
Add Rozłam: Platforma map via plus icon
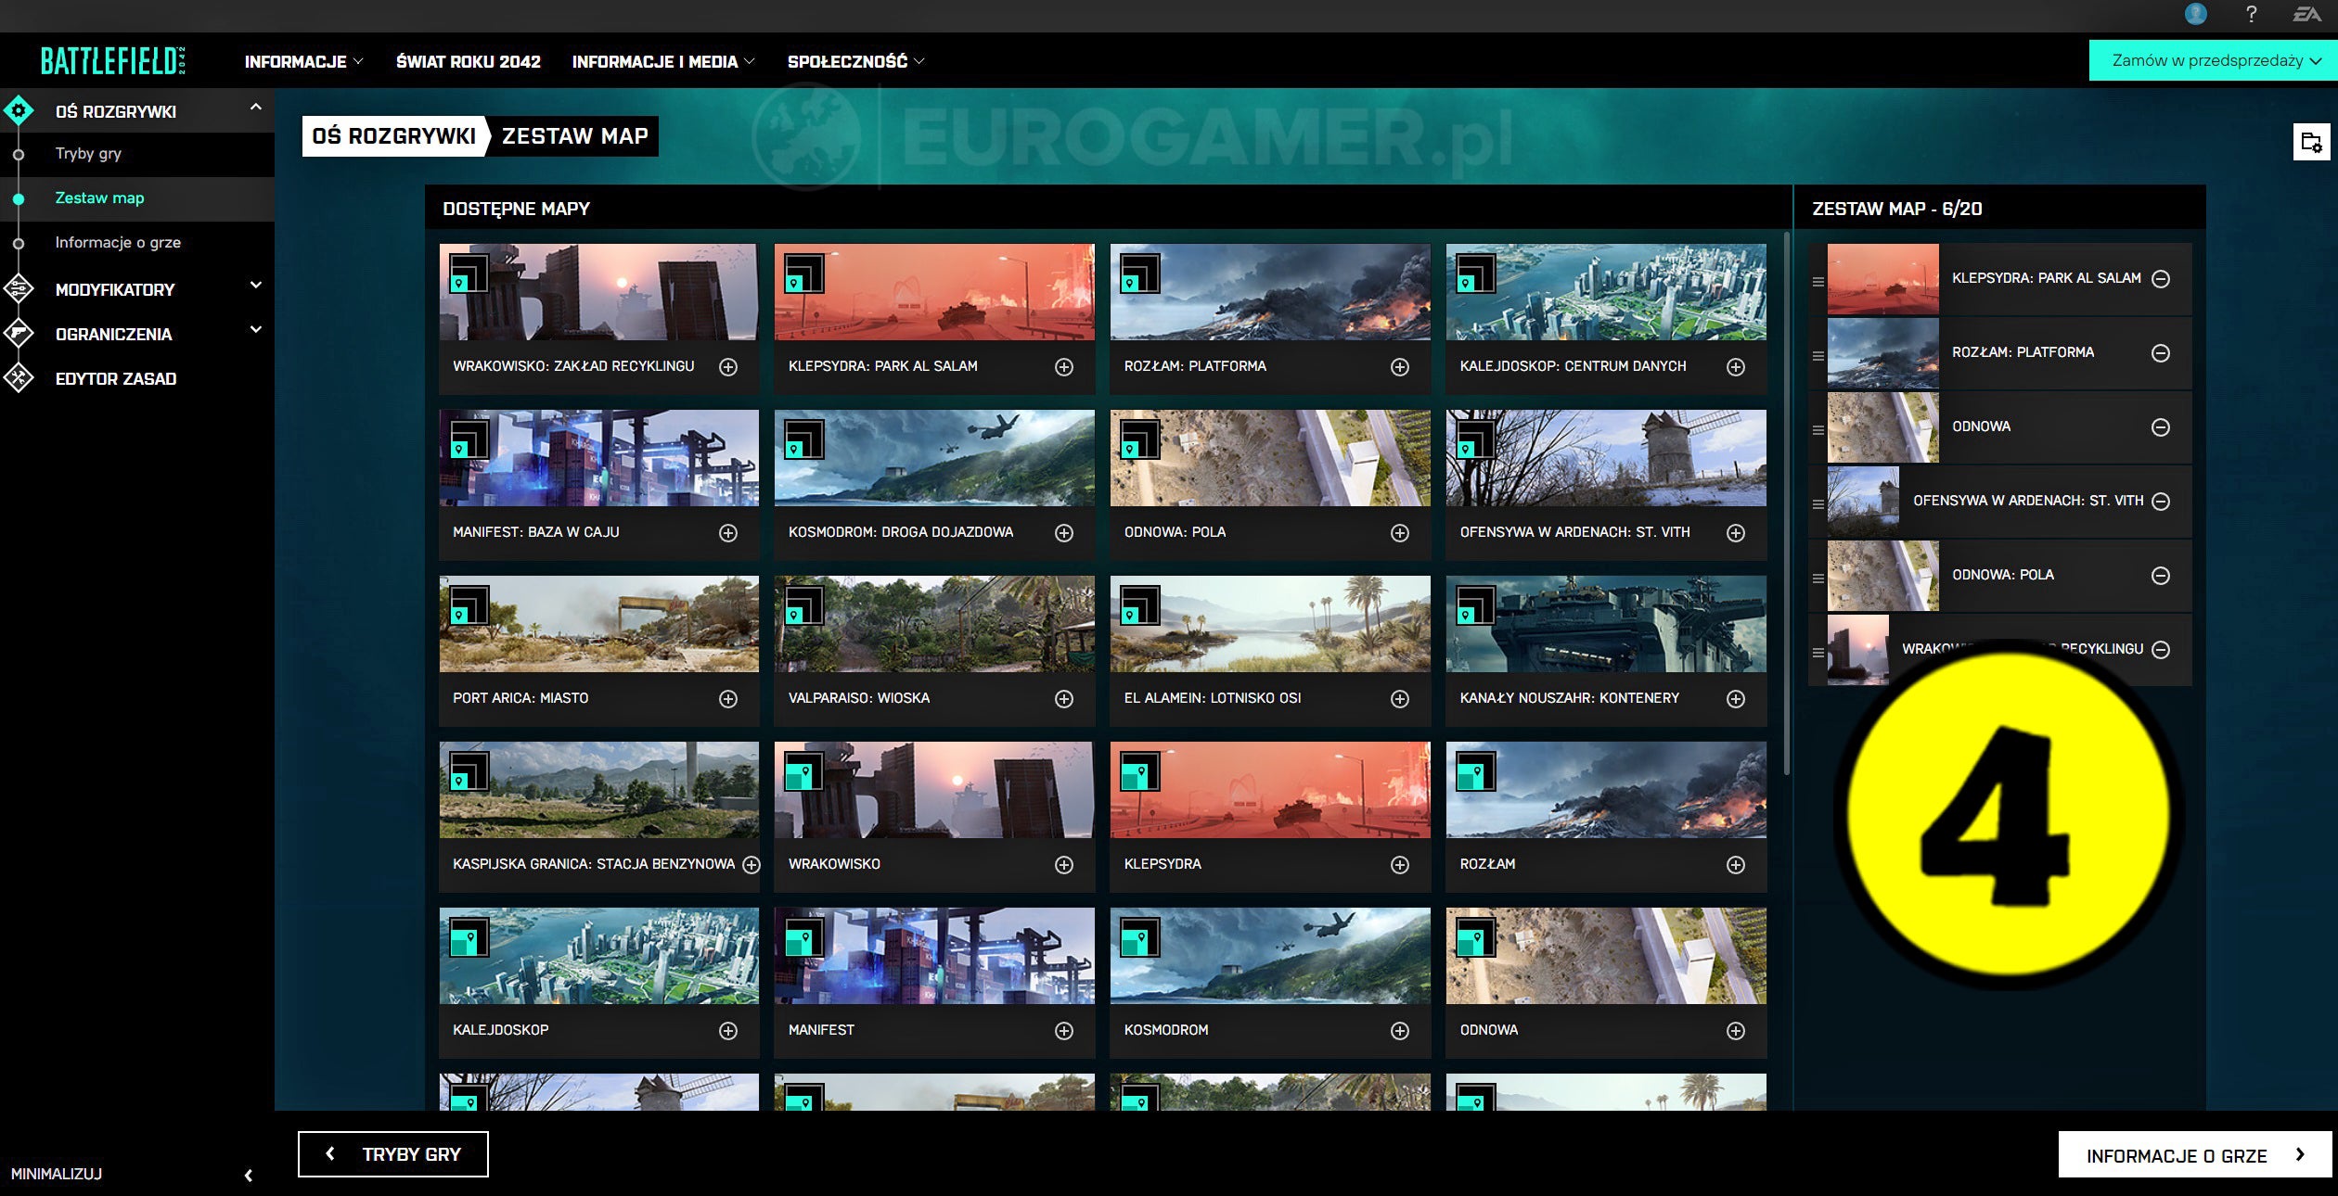point(1400,367)
